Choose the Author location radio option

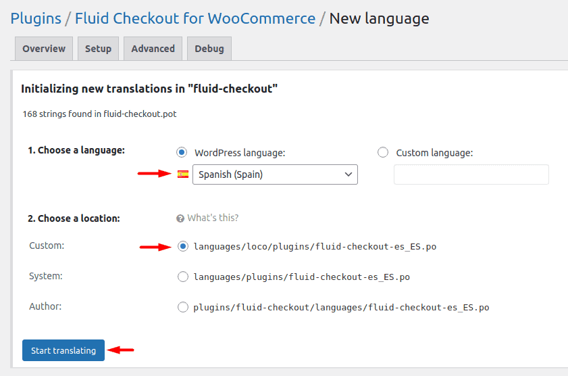(x=183, y=307)
